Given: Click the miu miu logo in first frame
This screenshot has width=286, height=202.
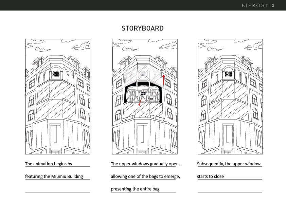Looking at the screenshot, I should point(56,74).
